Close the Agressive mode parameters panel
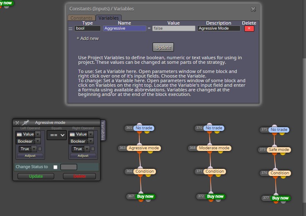Screen dimensions: 306x216 (x=17, y=123)
